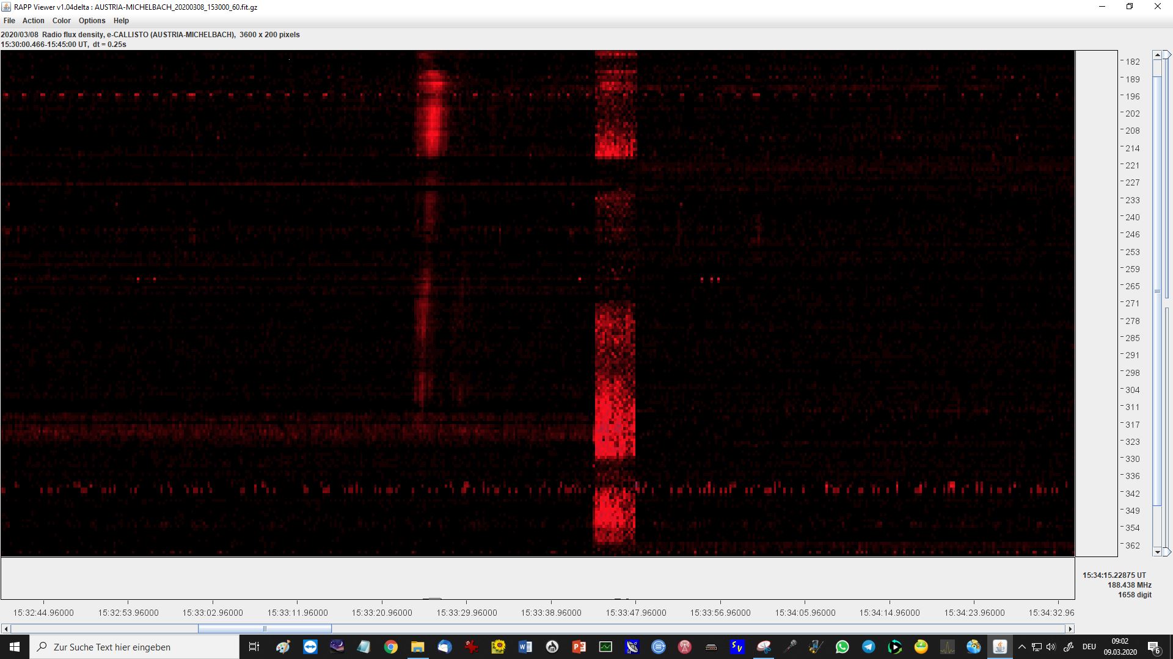Open the volume control tray icon
The height and width of the screenshot is (659, 1173).
coord(1051,647)
